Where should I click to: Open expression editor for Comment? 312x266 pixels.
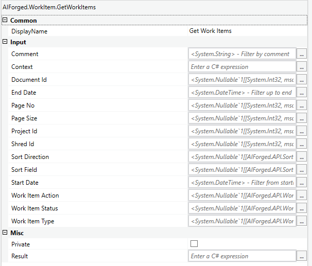click(302, 54)
